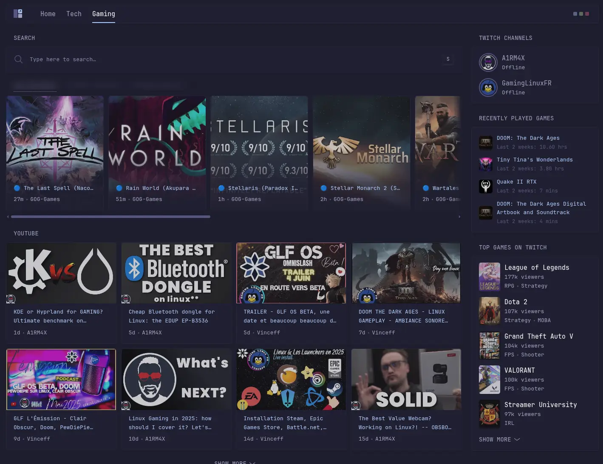Open GamingLinuxFR Twitch channel avatar

tap(488, 88)
